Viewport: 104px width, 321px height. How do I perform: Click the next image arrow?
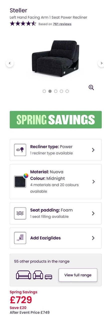101,63
